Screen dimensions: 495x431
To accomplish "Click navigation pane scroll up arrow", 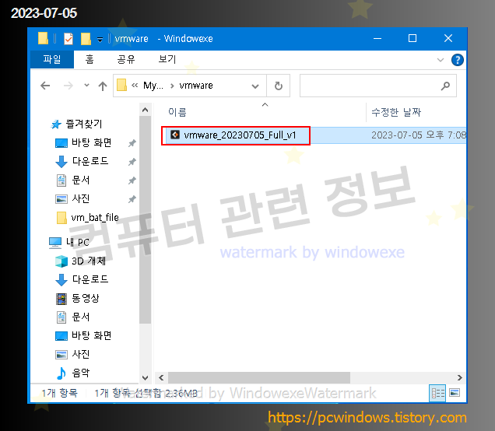I will click(146, 110).
